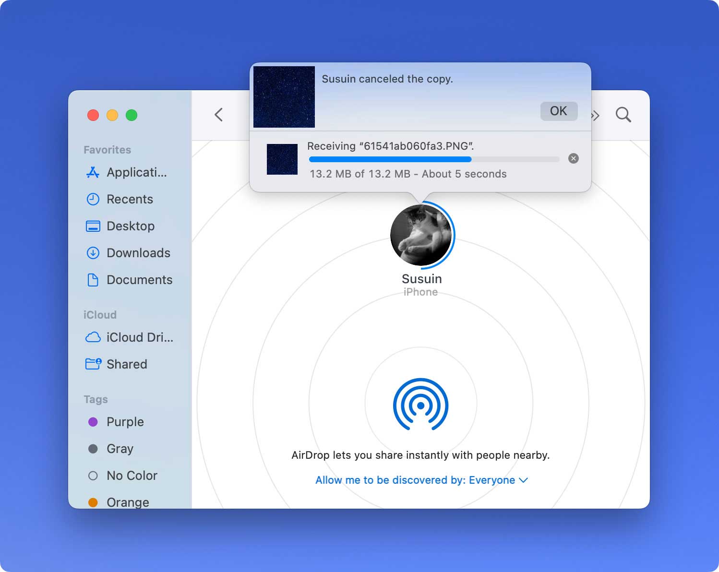
Task: Open the Finder search magnifier
Action: (623, 115)
